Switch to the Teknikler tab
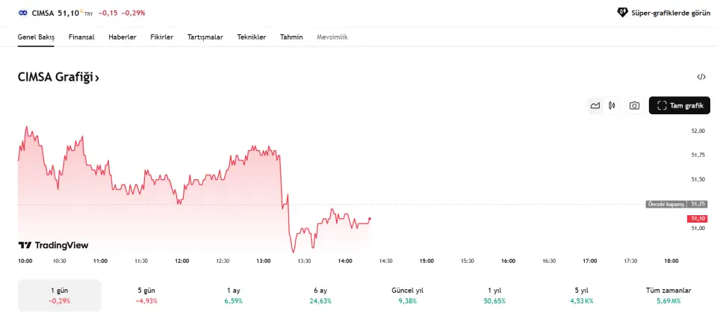 click(252, 37)
